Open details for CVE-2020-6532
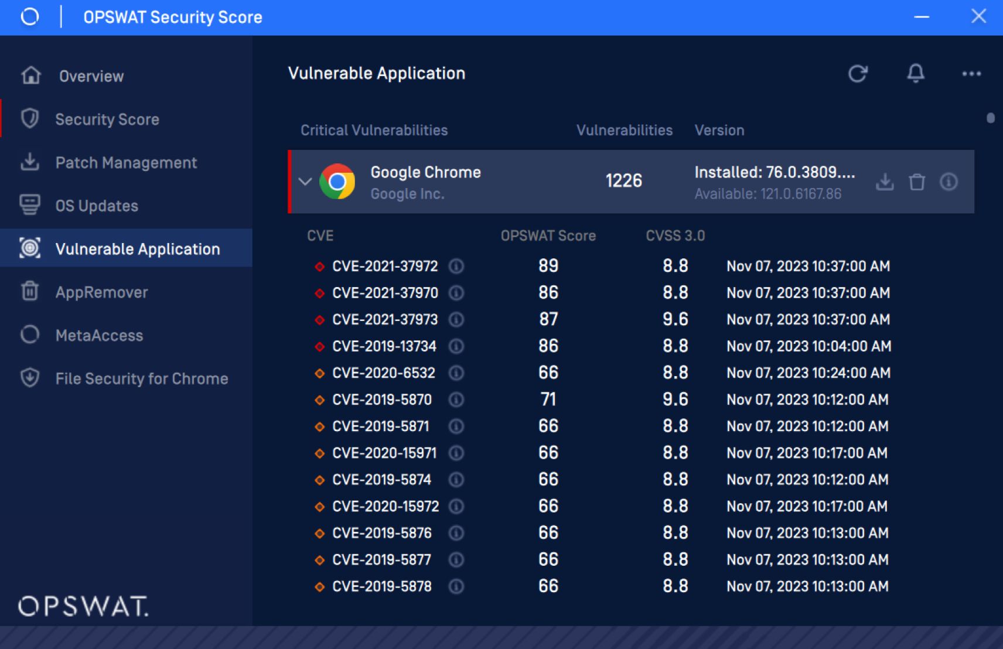The height and width of the screenshot is (649, 1003). [456, 373]
